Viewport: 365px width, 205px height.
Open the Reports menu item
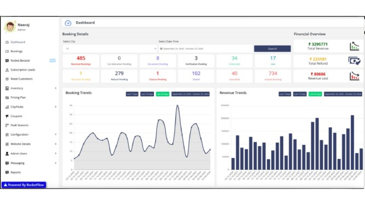(15, 172)
